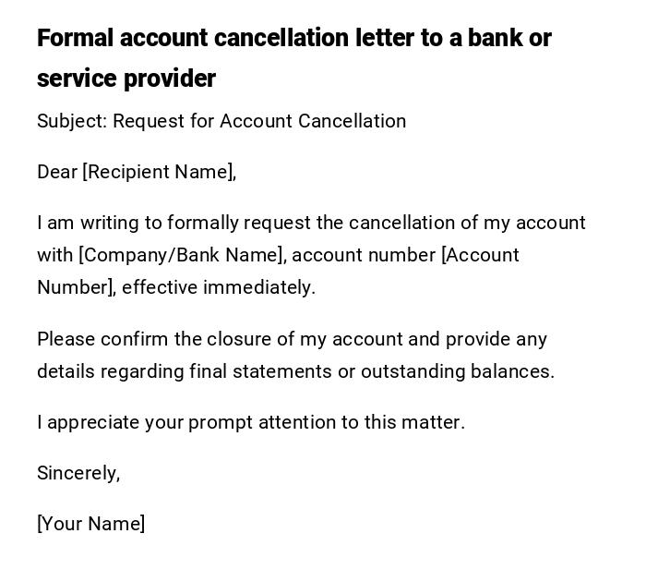Click "I appreciate" in the closing sentence
This screenshot has width=646, height=582.
click(x=89, y=422)
